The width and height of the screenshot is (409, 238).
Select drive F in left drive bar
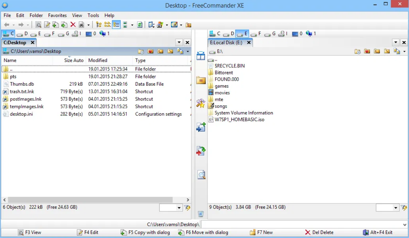(x=50, y=33)
